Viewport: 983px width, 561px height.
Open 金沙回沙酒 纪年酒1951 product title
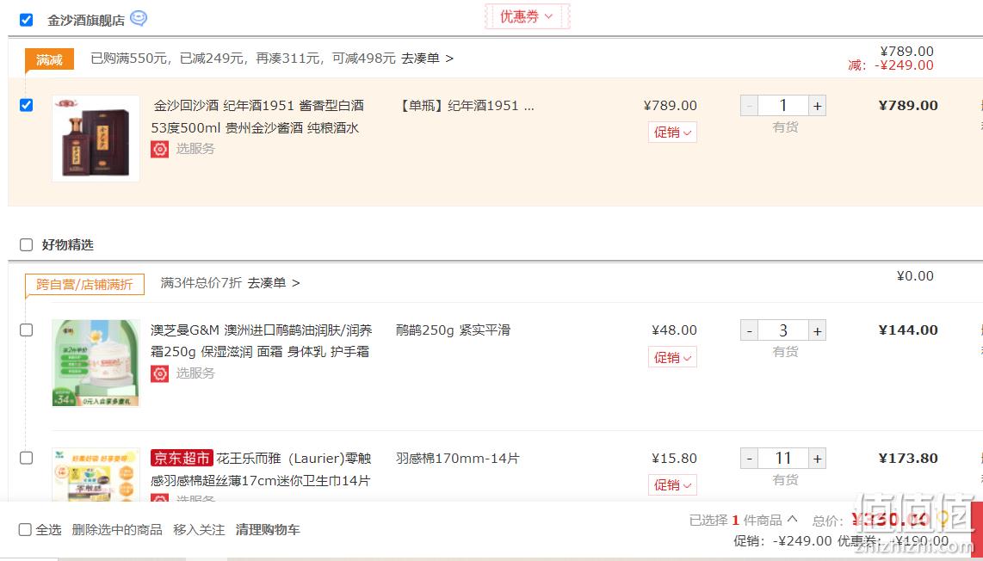(x=257, y=116)
